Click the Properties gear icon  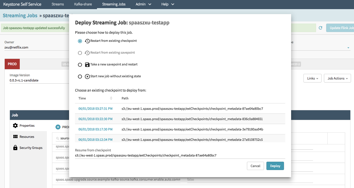[x=15, y=126]
